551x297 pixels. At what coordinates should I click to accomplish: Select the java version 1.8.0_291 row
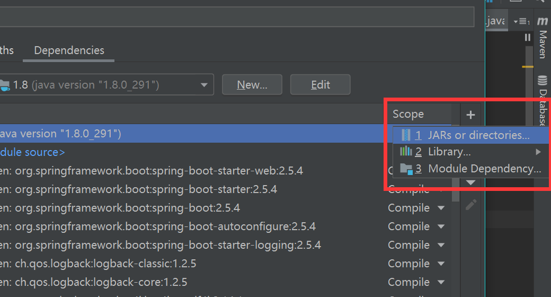[x=191, y=134]
